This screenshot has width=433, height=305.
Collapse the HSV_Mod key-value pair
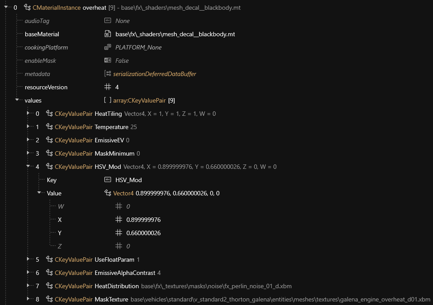point(28,166)
